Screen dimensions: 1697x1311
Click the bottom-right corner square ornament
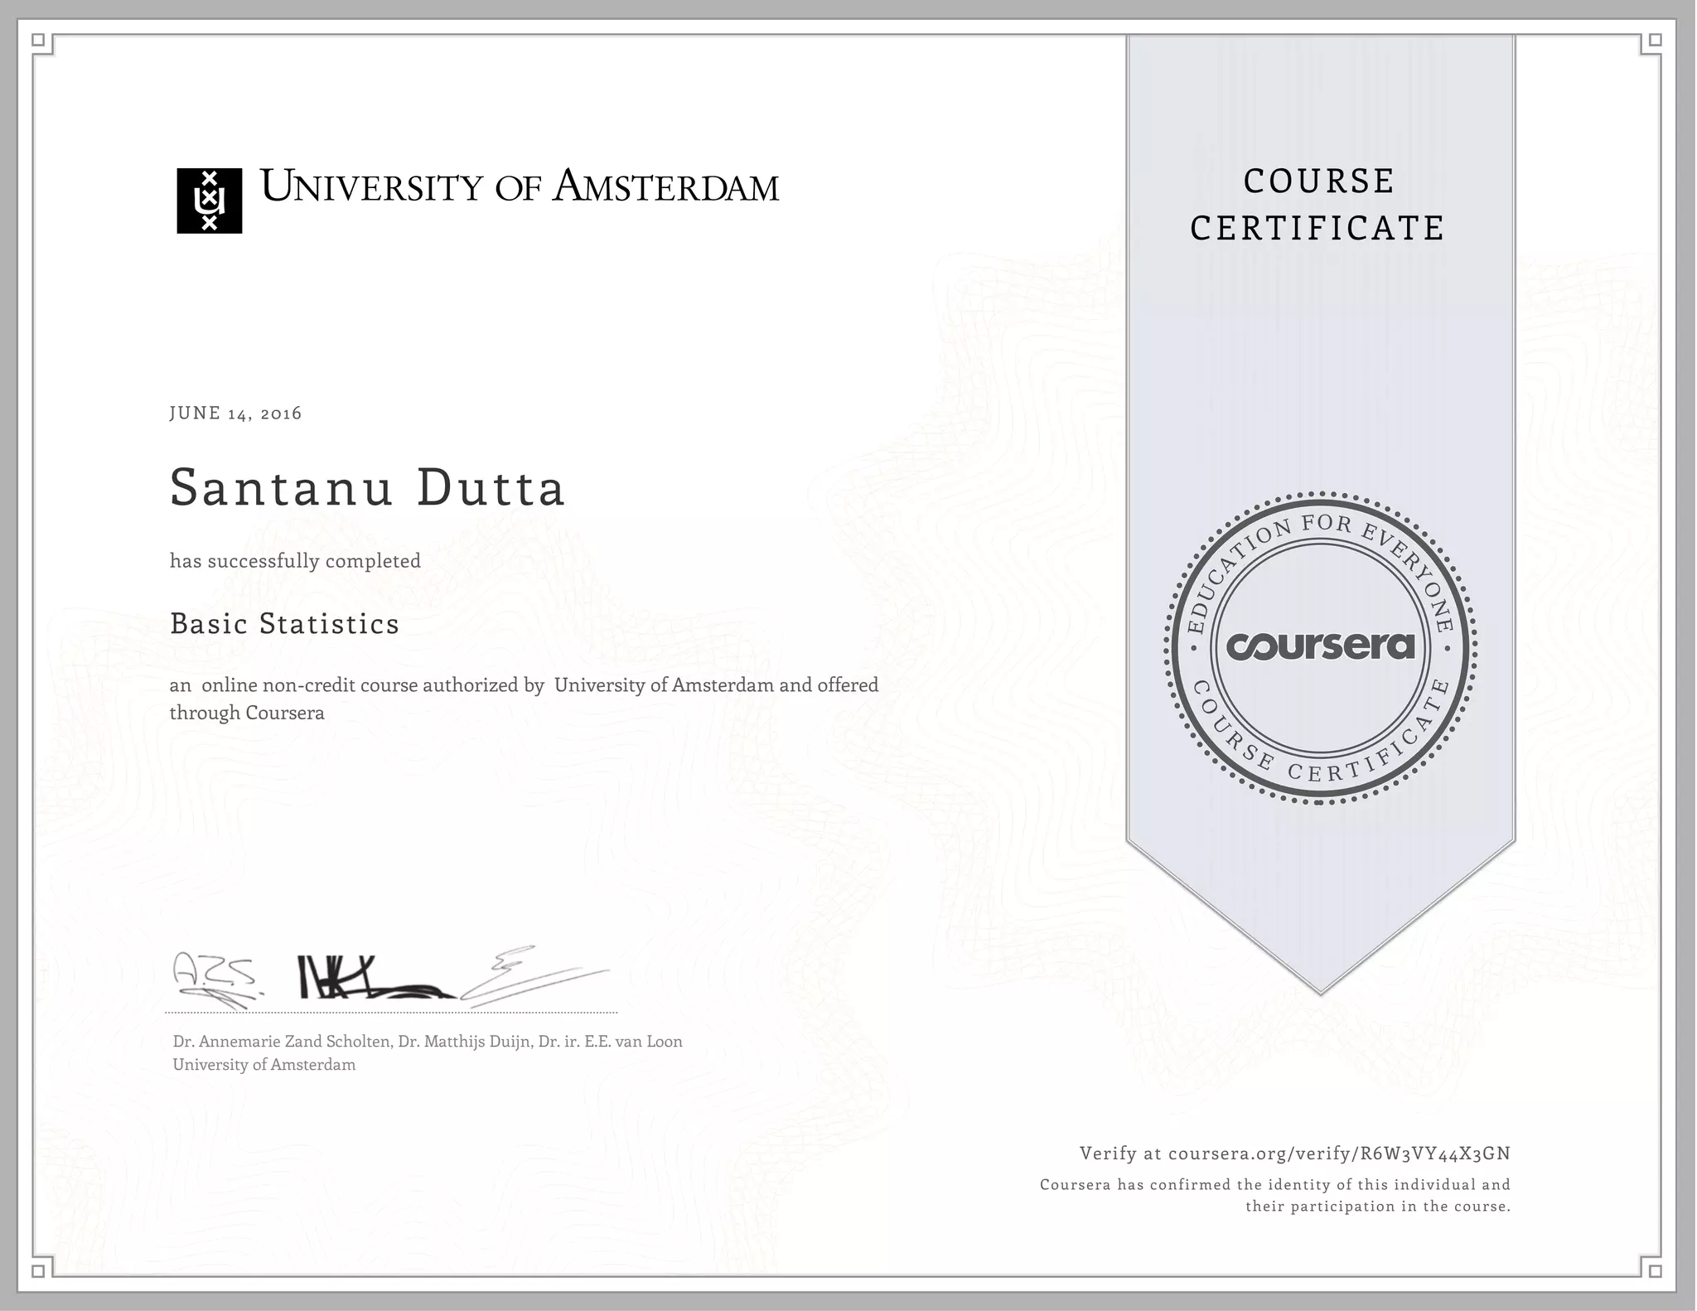1656,1271
